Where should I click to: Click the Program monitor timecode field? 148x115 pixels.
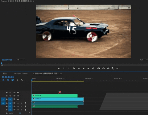pos(7,60)
